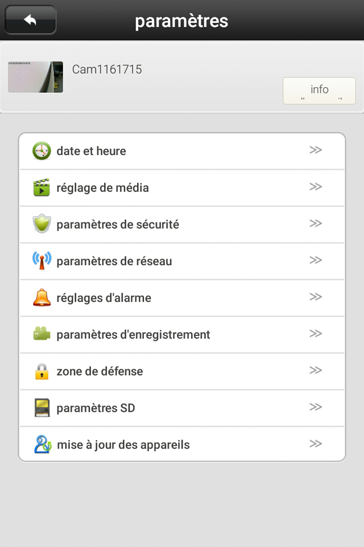Tap the Cam1161715 camera preview thumbnail
Image resolution: width=364 pixels, height=547 pixels.
point(35,77)
